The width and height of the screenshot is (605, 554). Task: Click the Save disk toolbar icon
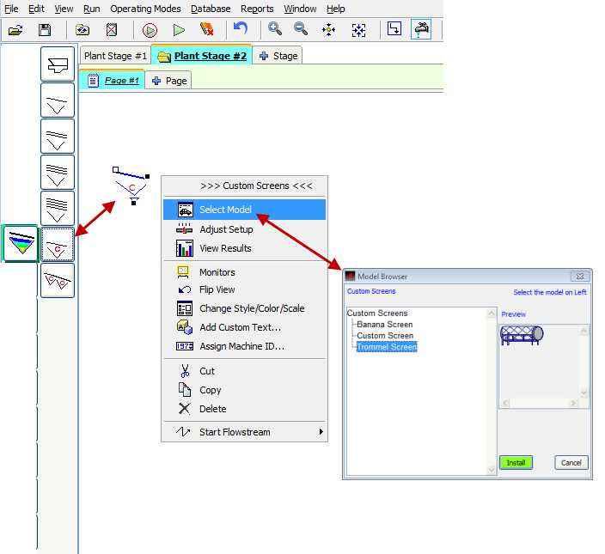45,29
